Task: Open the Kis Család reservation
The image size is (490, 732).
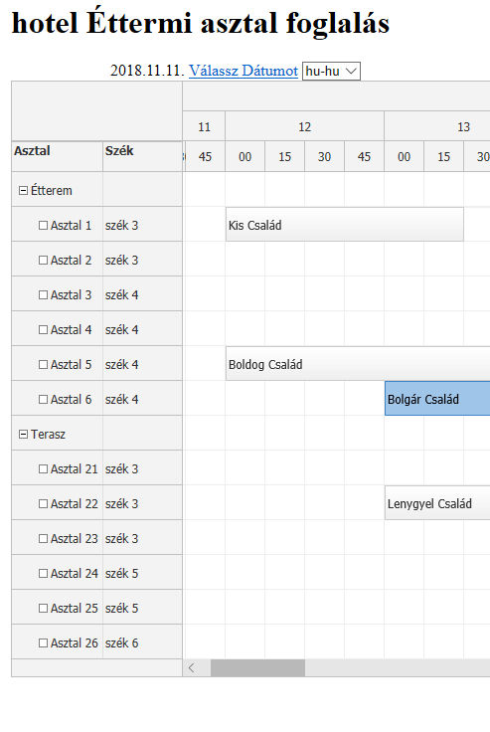Action: (x=345, y=225)
